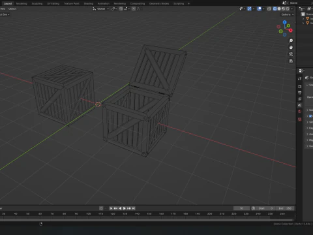The width and height of the screenshot is (313, 235).
Task: Open the Compositing workspace tab
Action: click(x=138, y=3)
